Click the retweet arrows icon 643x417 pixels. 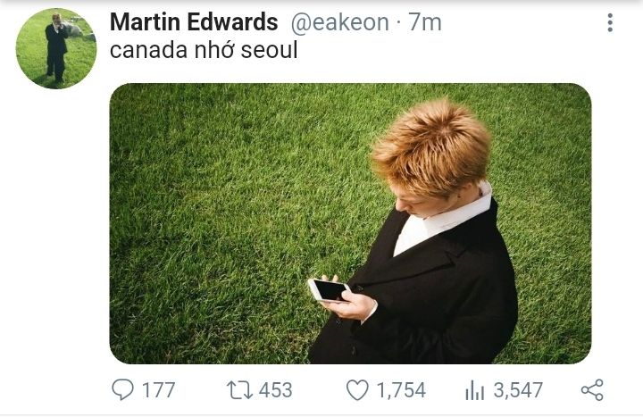pyautogui.click(x=240, y=390)
